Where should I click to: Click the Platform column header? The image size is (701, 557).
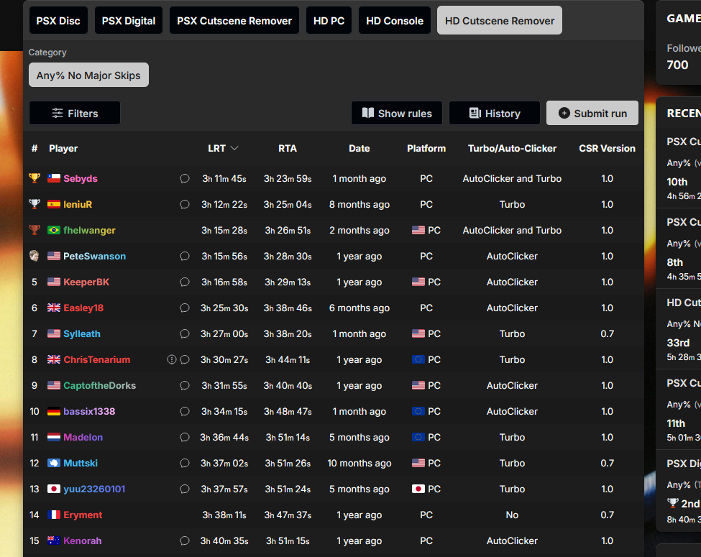point(426,149)
